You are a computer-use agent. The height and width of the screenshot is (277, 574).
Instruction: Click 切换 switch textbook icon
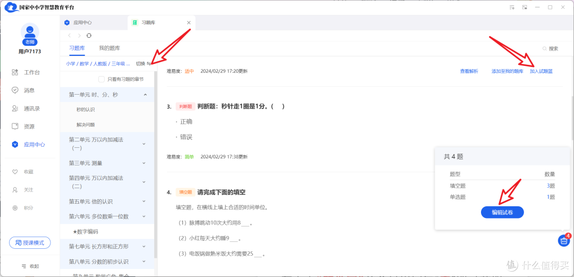coord(149,63)
